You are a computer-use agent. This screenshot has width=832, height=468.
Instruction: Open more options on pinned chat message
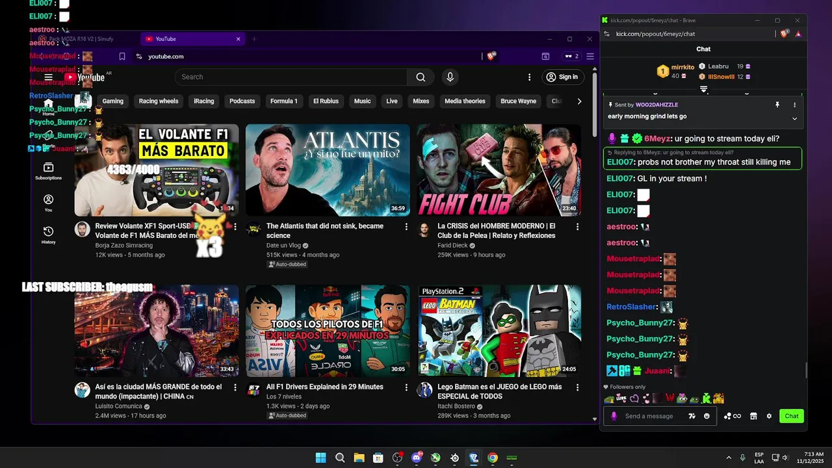794,105
